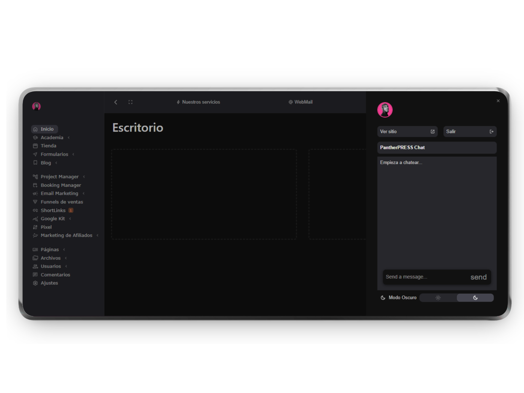Expand the Project Manager submenu chevron
Screen dimensions: 524x393
[84, 177]
